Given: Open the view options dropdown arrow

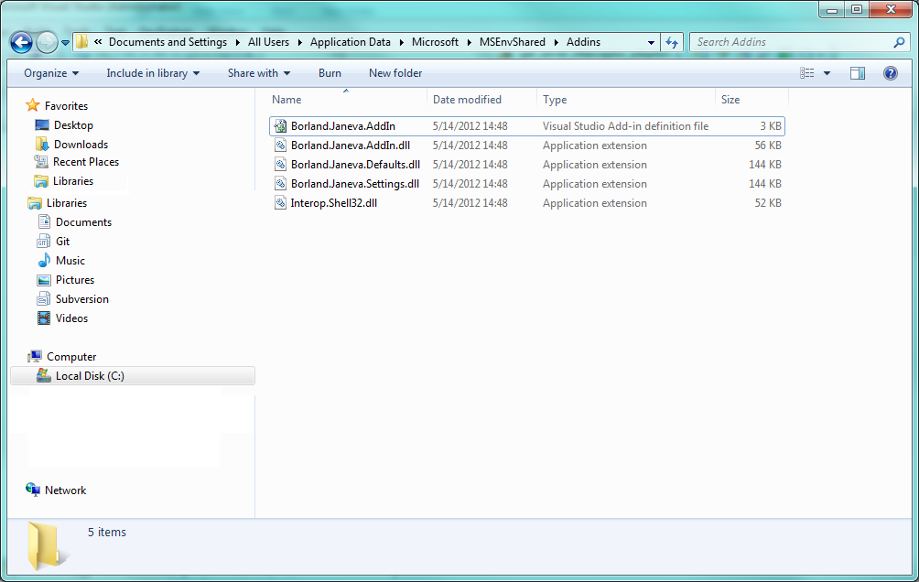Looking at the screenshot, I should (827, 73).
